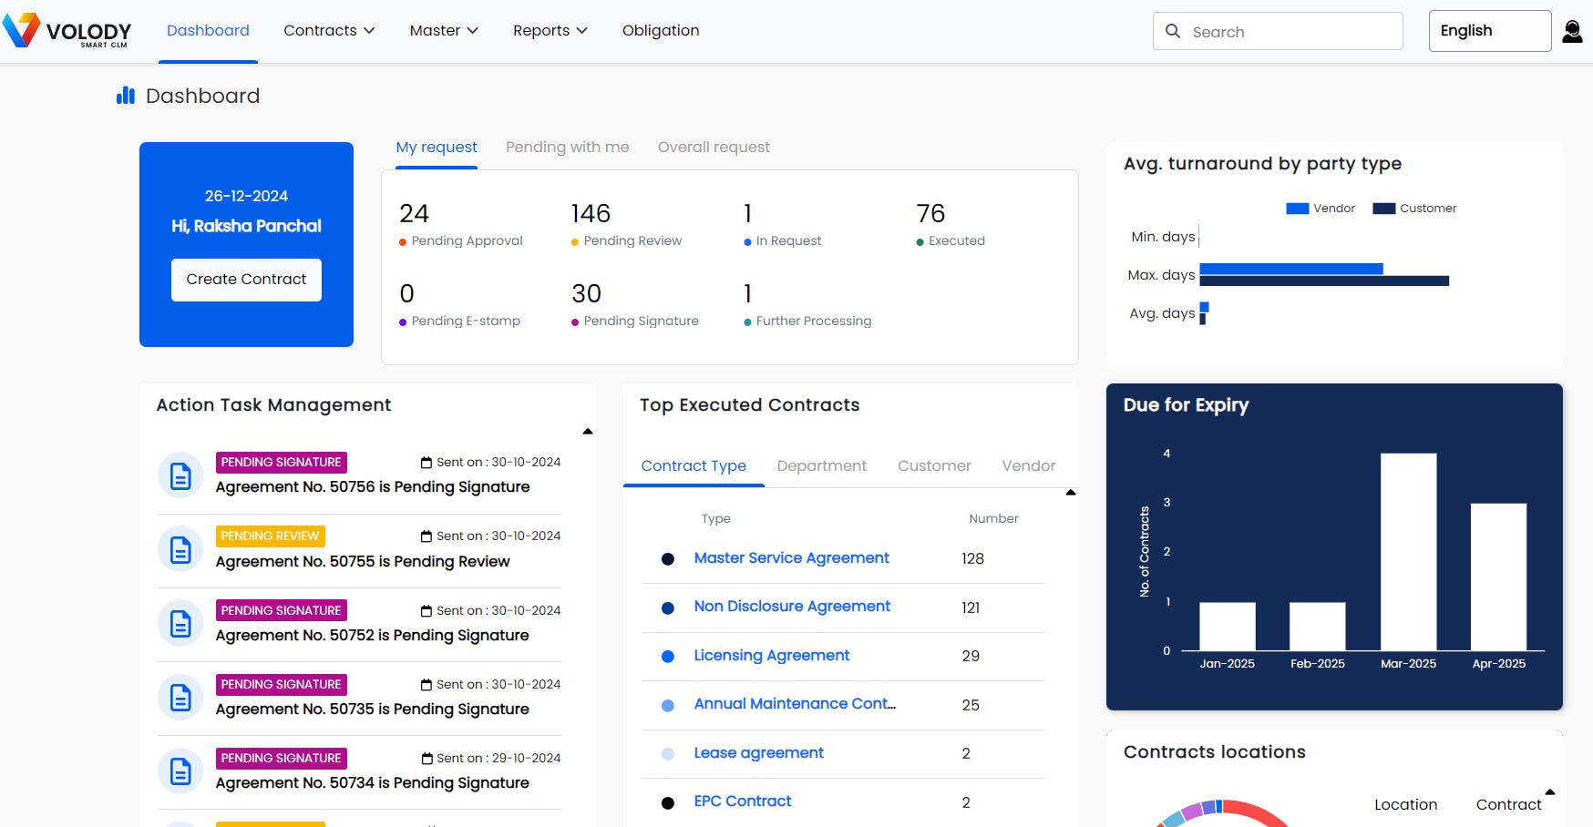Click the search magnifier icon

(1173, 31)
